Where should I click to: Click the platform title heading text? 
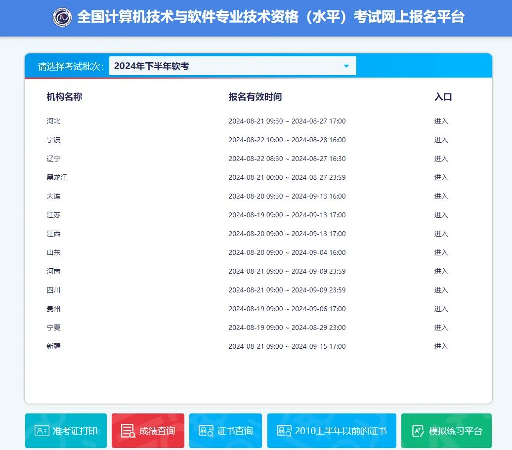coord(271,17)
